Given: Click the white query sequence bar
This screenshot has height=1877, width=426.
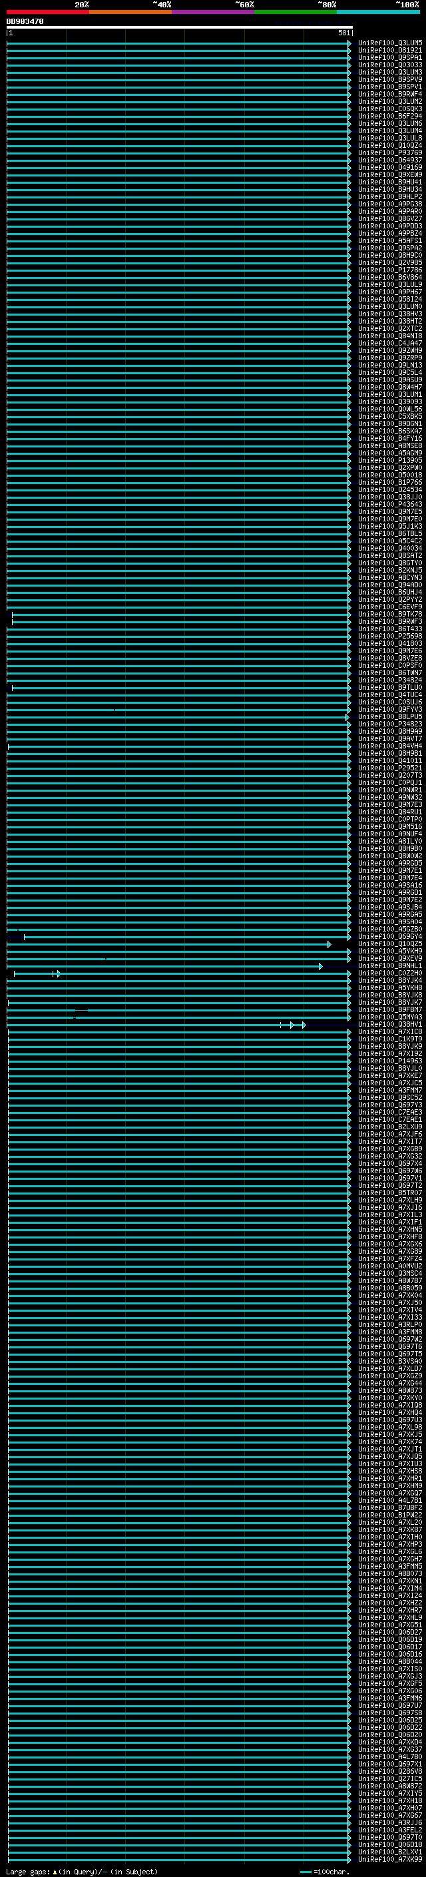Looking at the screenshot, I should click(179, 28).
